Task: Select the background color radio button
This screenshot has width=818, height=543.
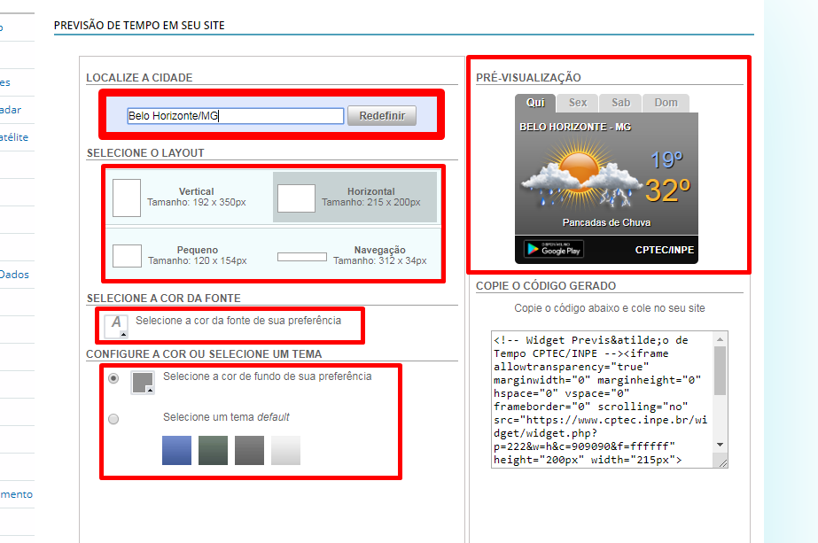Action: coord(113,378)
